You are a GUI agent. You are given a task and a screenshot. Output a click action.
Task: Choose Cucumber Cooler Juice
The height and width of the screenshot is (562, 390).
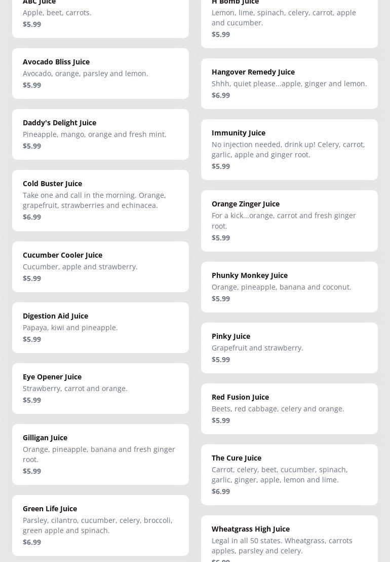click(x=100, y=267)
